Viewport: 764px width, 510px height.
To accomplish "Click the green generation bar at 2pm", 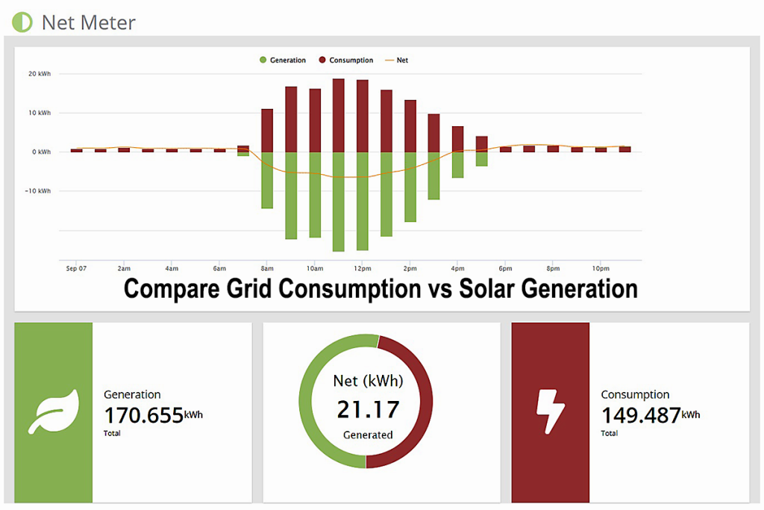I will click(410, 187).
